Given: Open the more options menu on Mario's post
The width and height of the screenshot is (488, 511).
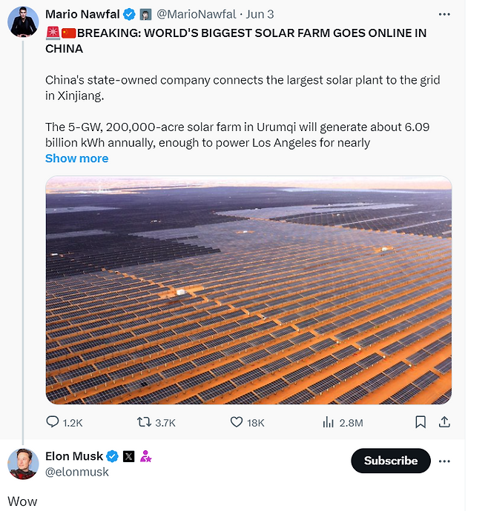Looking at the screenshot, I should click(x=444, y=14).
